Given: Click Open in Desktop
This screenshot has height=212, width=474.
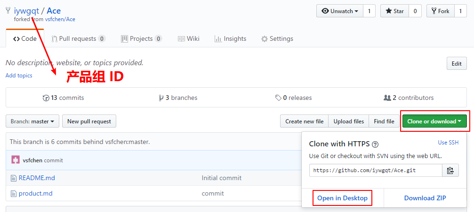Looking at the screenshot, I should (x=342, y=198).
